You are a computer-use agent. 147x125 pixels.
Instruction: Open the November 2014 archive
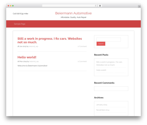click(103, 110)
